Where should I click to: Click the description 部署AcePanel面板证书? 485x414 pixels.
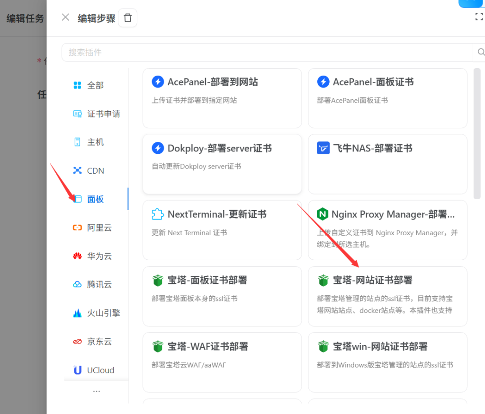pos(352,100)
